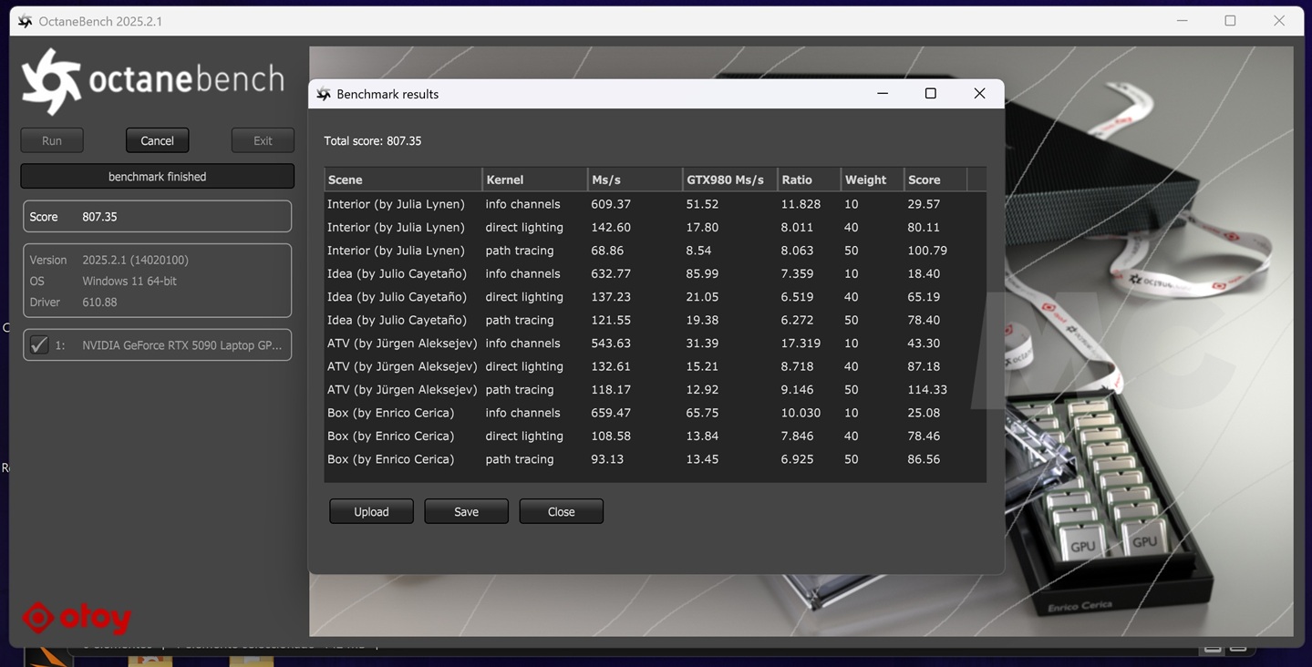Sort results by Scene column header
This screenshot has width=1312, height=667.
point(402,180)
